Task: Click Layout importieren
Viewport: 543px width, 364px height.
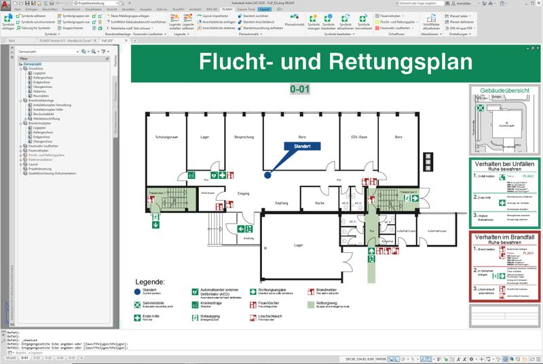Action: pos(212,16)
